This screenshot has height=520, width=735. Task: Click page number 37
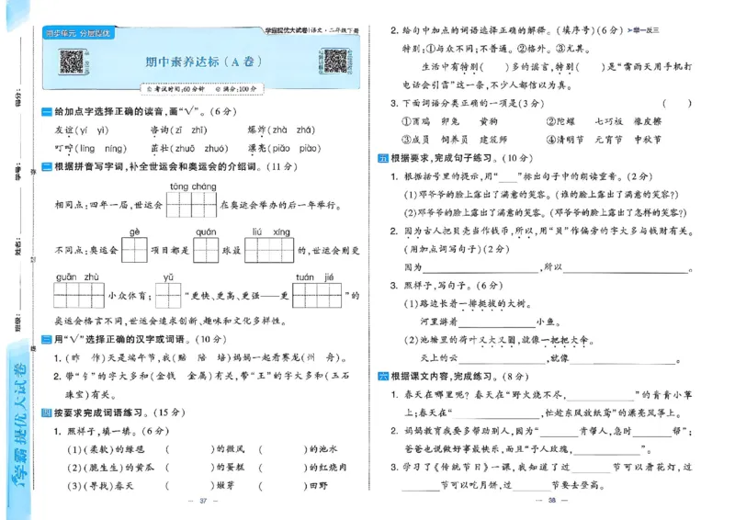203,501
